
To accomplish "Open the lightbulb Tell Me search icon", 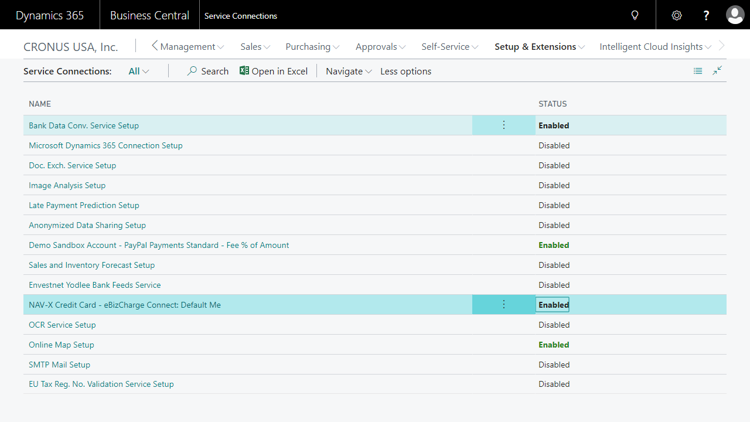I will tap(635, 15).
